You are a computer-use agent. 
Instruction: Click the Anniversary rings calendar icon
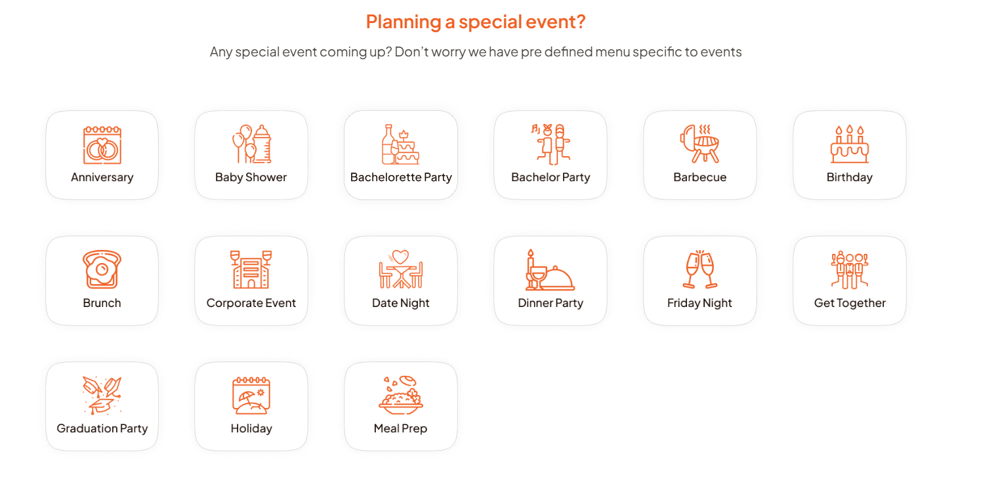[x=102, y=145]
